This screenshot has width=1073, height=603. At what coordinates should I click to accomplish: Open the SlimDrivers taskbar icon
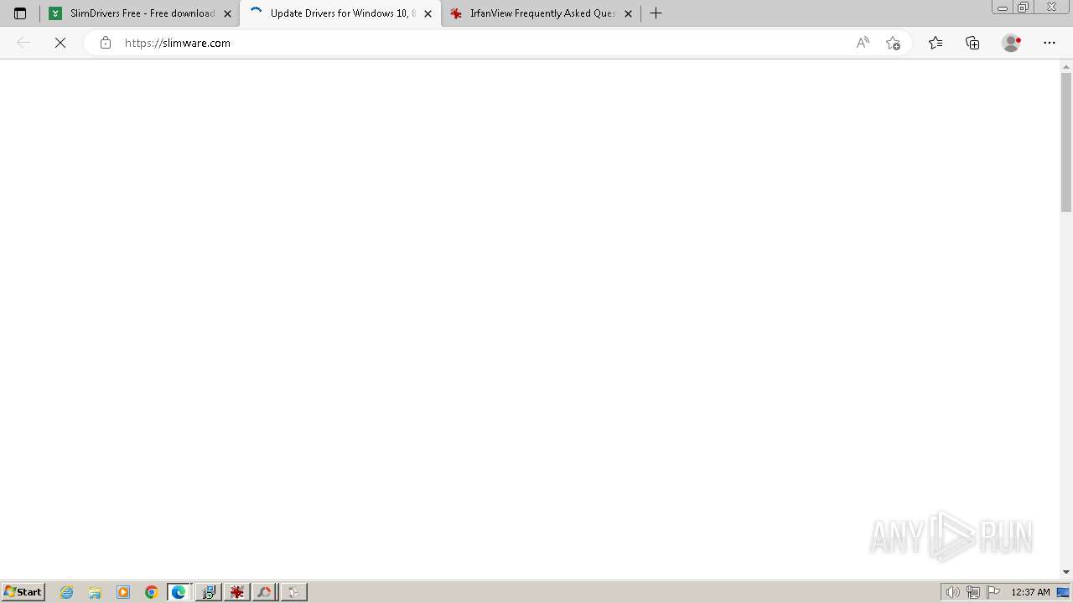(x=265, y=592)
